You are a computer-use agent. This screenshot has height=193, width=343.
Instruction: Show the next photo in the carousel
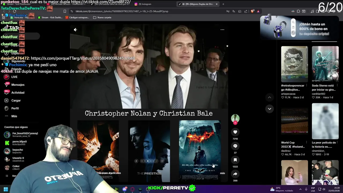pos(162,161)
